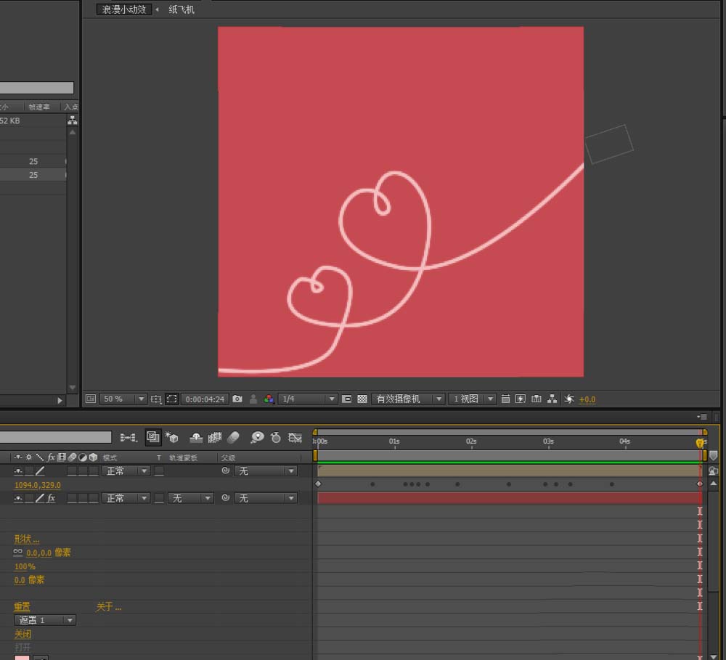
Task: Click the frame blending filmstrip icon
Action: pyautogui.click(x=215, y=437)
